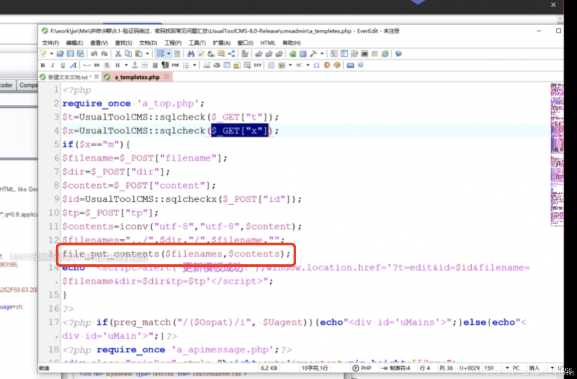The width and height of the screenshot is (577, 379).
Task: Expand the hammer tools dropdown arrow
Action: (x=322, y=53)
